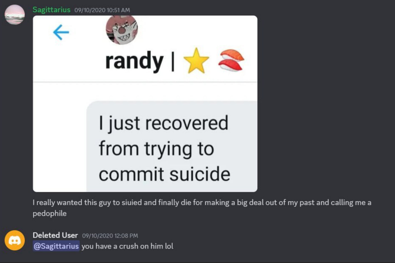The width and height of the screenshot is (395, 263).
Task: Click the Deleted User username
Action: [x=55, y=235]
